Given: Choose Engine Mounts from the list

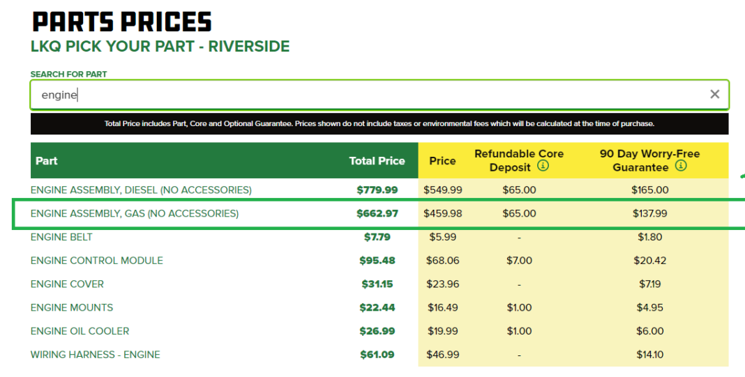Looking at the screenshot, I should click(72, 307).
